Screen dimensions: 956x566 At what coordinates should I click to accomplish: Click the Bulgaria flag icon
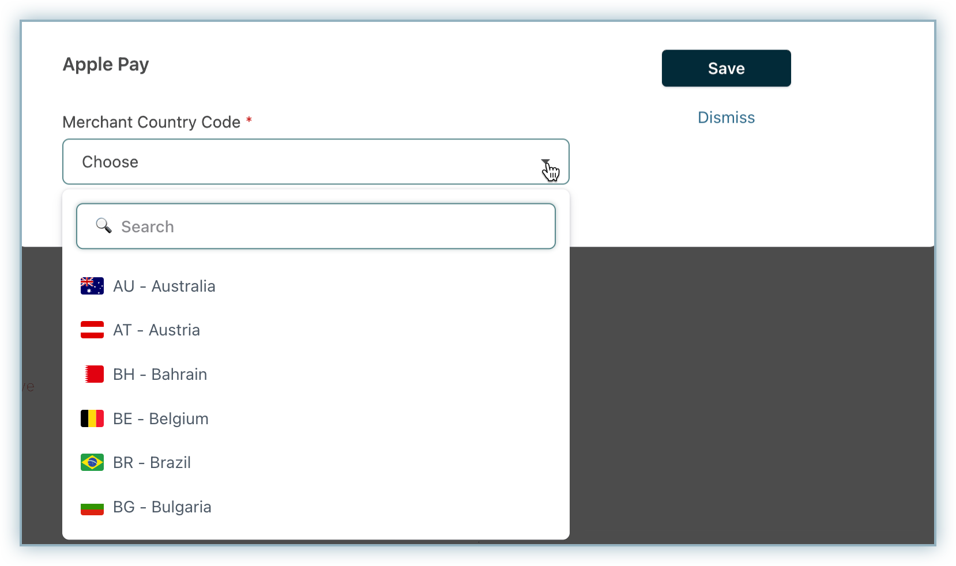pos(92,507)
